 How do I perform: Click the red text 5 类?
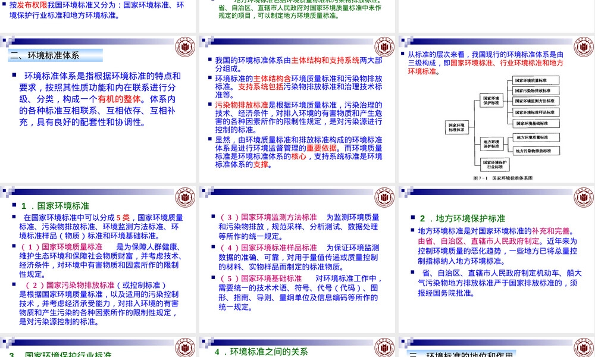123,218
